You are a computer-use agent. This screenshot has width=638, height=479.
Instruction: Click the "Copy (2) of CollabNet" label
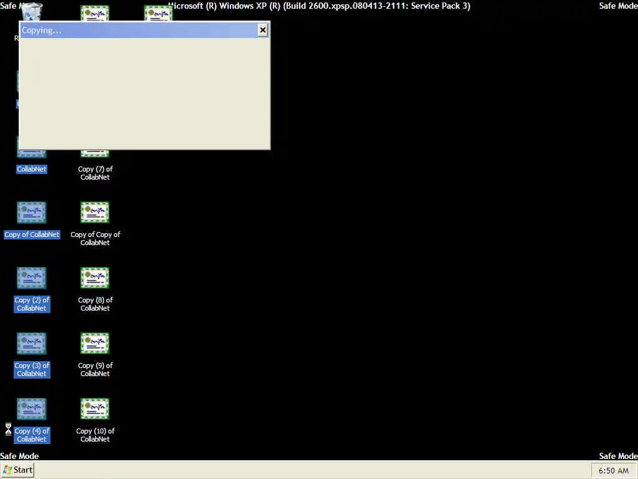coord(32,304)
